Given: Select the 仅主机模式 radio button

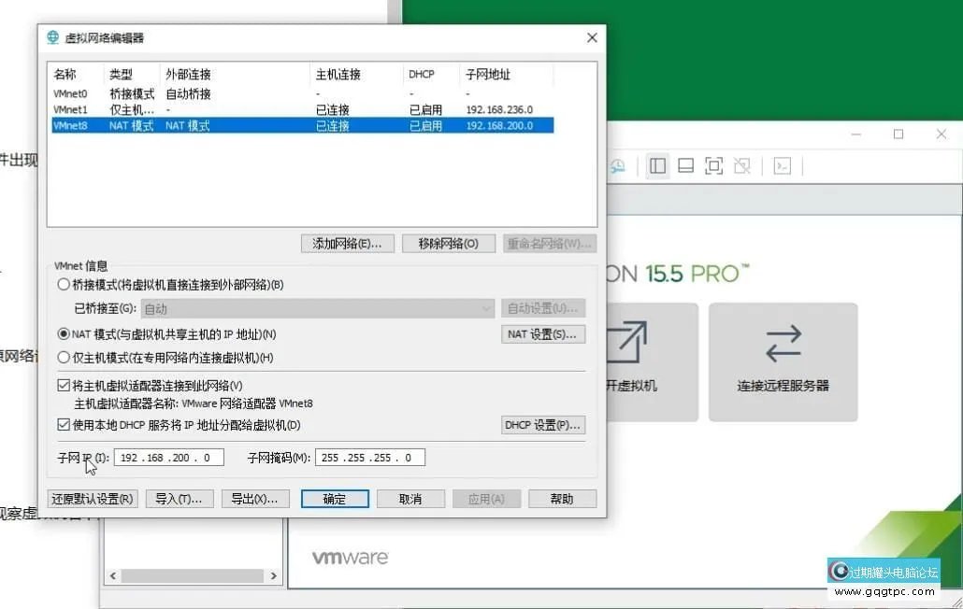Looking at the screenshot, I should click(64, 357).
